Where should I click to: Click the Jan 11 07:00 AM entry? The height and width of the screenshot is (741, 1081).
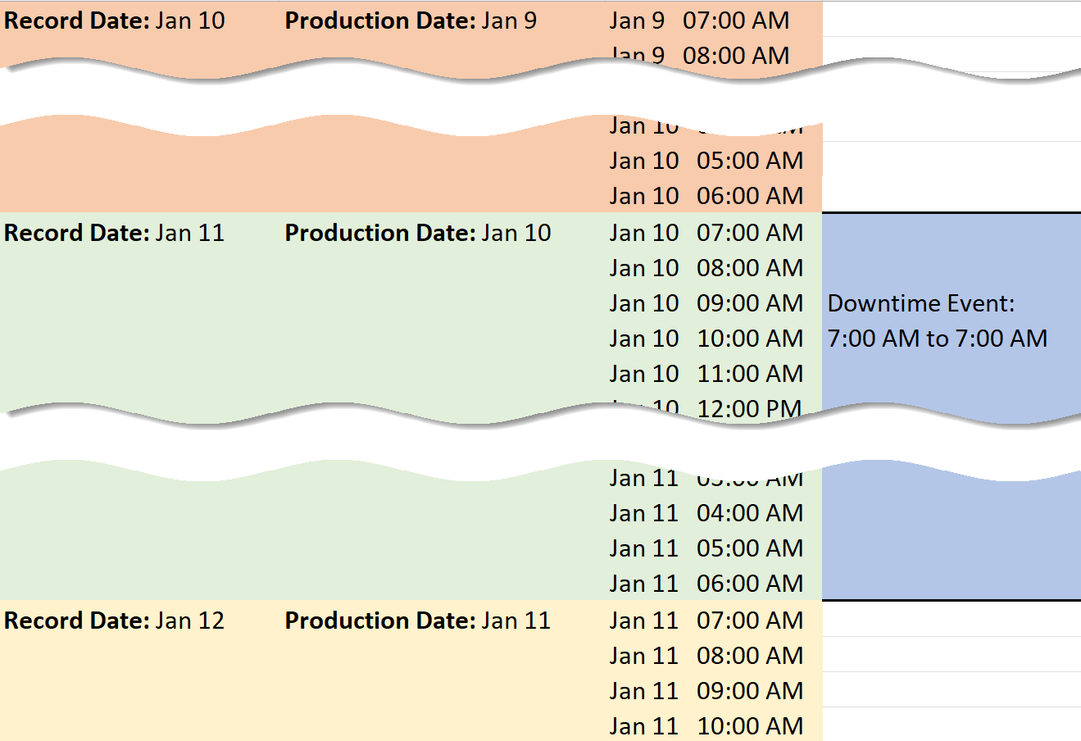(x=706, y=621)
